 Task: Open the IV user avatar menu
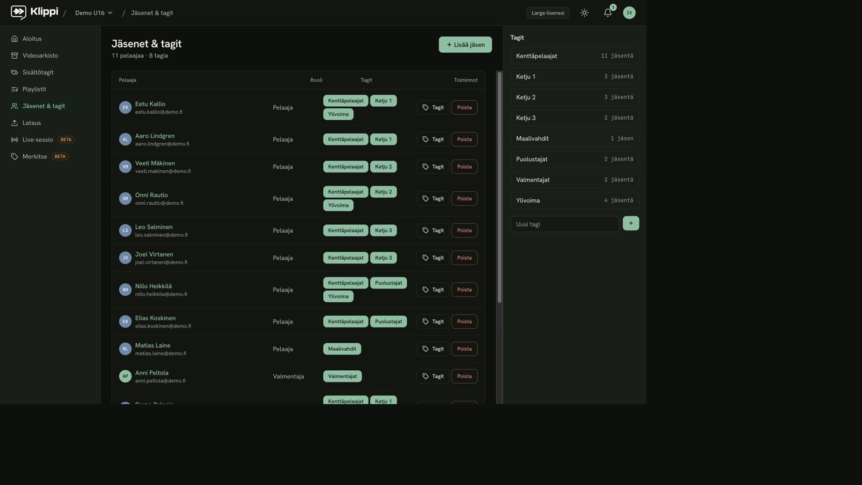[x=629, y=13]
